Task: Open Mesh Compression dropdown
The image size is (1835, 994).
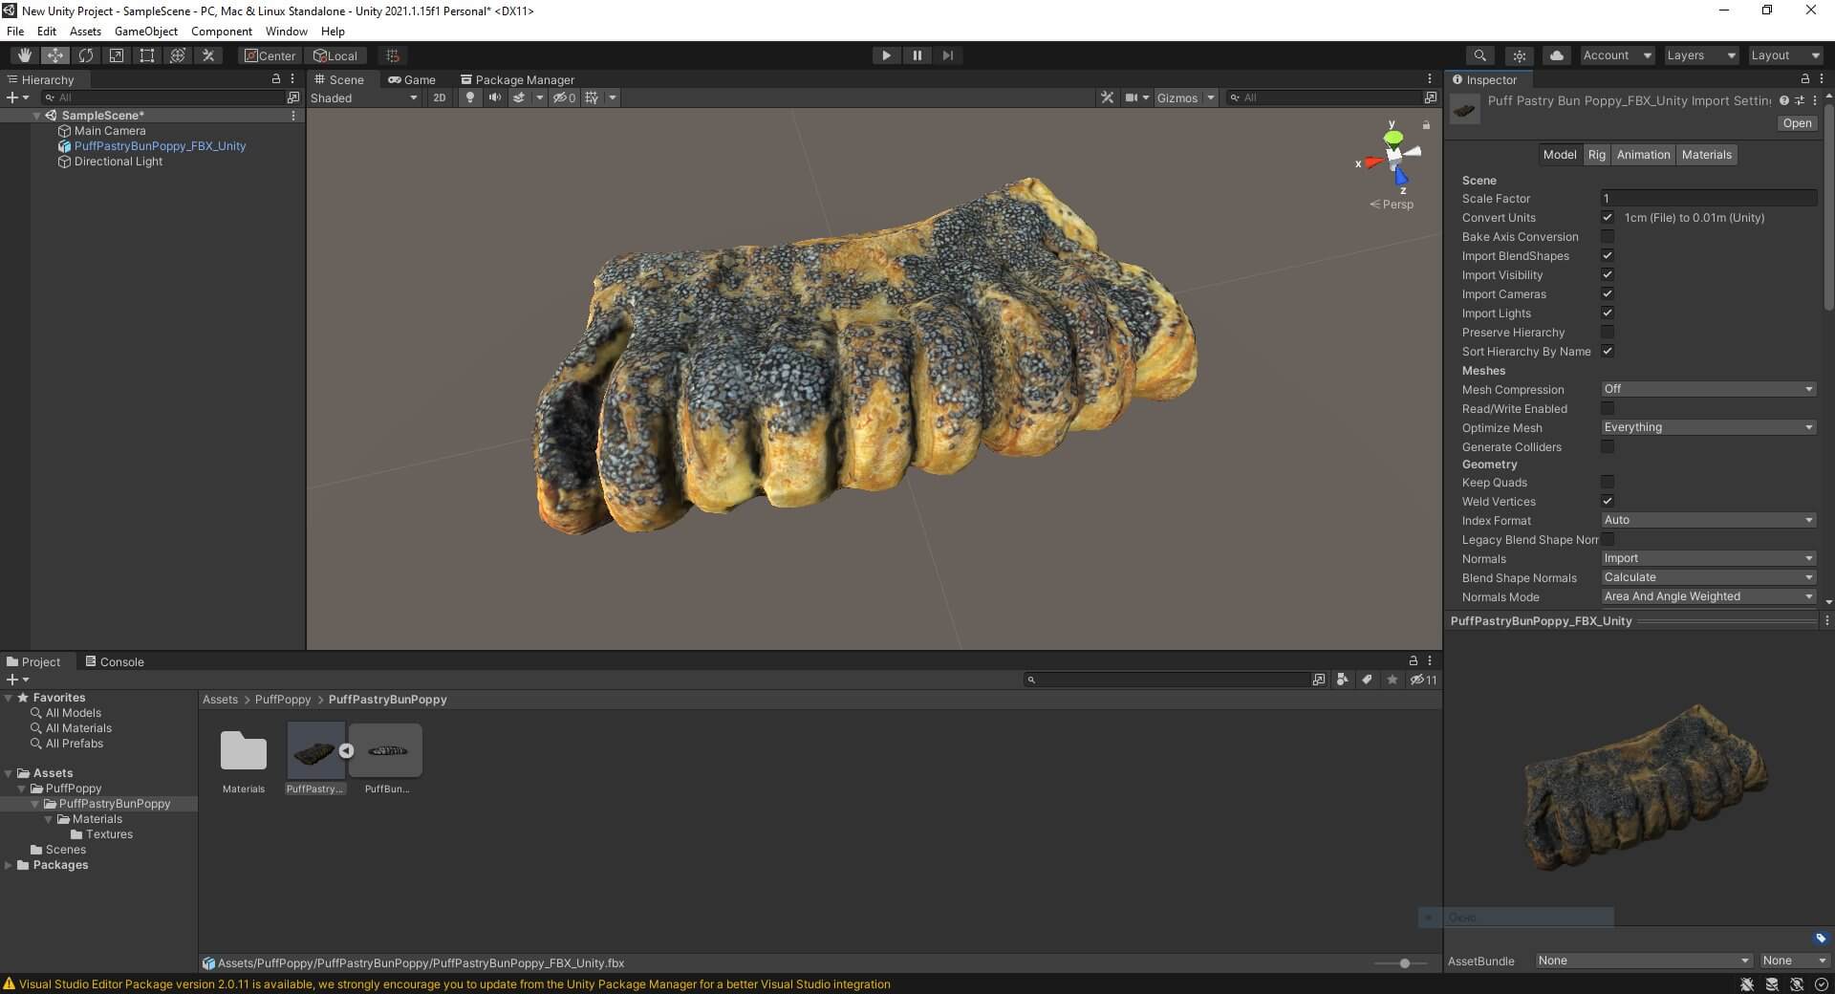Action: [1708, 389]
